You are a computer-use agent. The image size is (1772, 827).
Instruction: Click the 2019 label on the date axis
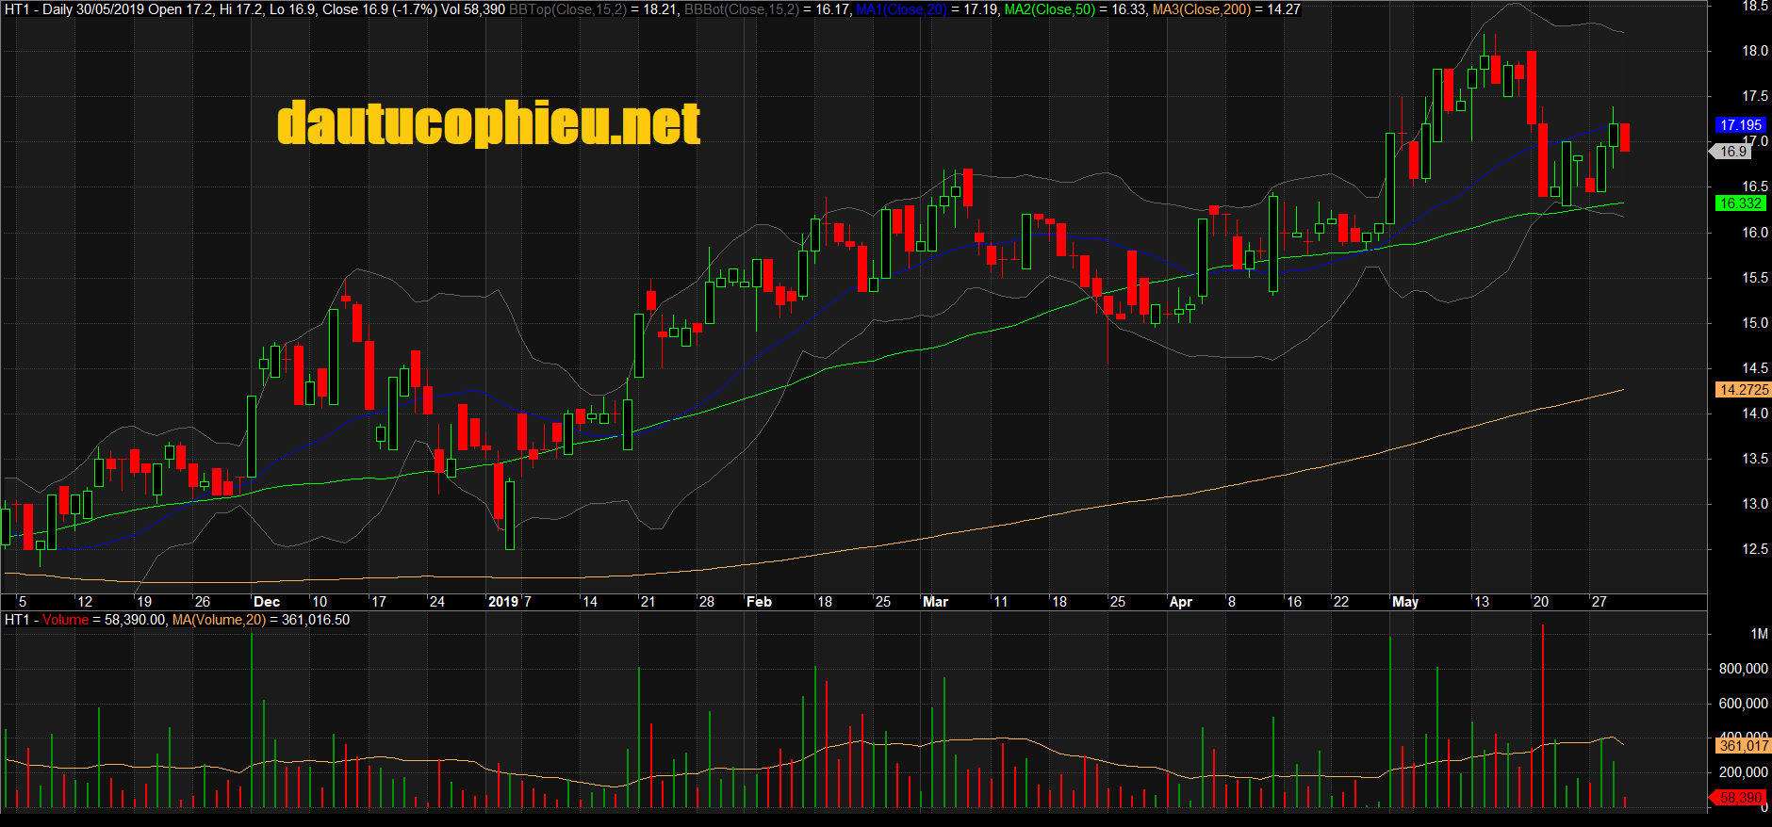(503, 602)
